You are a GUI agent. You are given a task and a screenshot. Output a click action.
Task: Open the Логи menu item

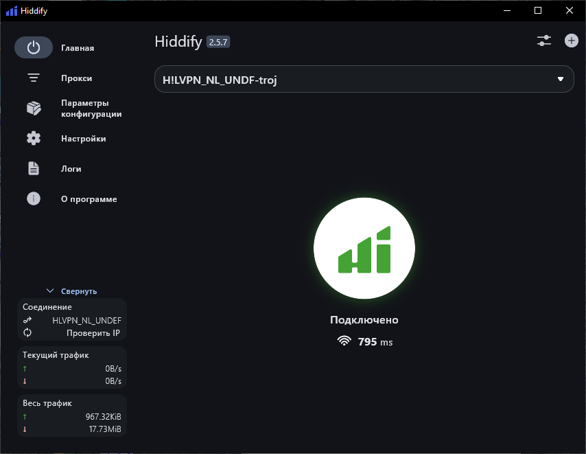tap(71, 169)
